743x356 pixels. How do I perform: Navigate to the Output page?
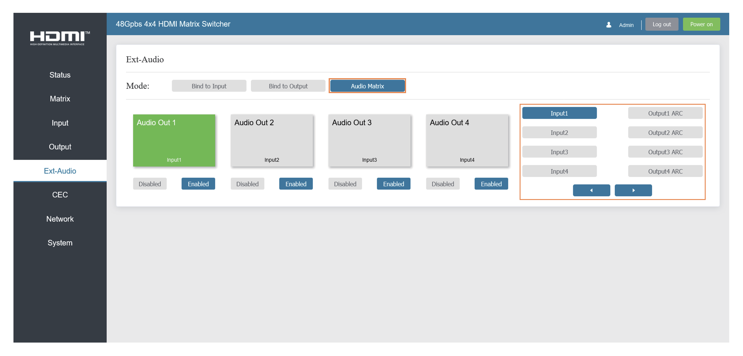point(60,147)
